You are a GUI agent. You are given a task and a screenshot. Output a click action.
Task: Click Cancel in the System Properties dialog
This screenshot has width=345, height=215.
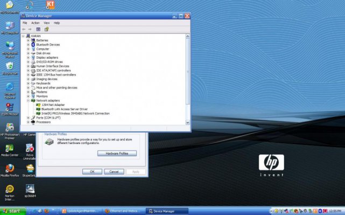(x=114, y=171)
